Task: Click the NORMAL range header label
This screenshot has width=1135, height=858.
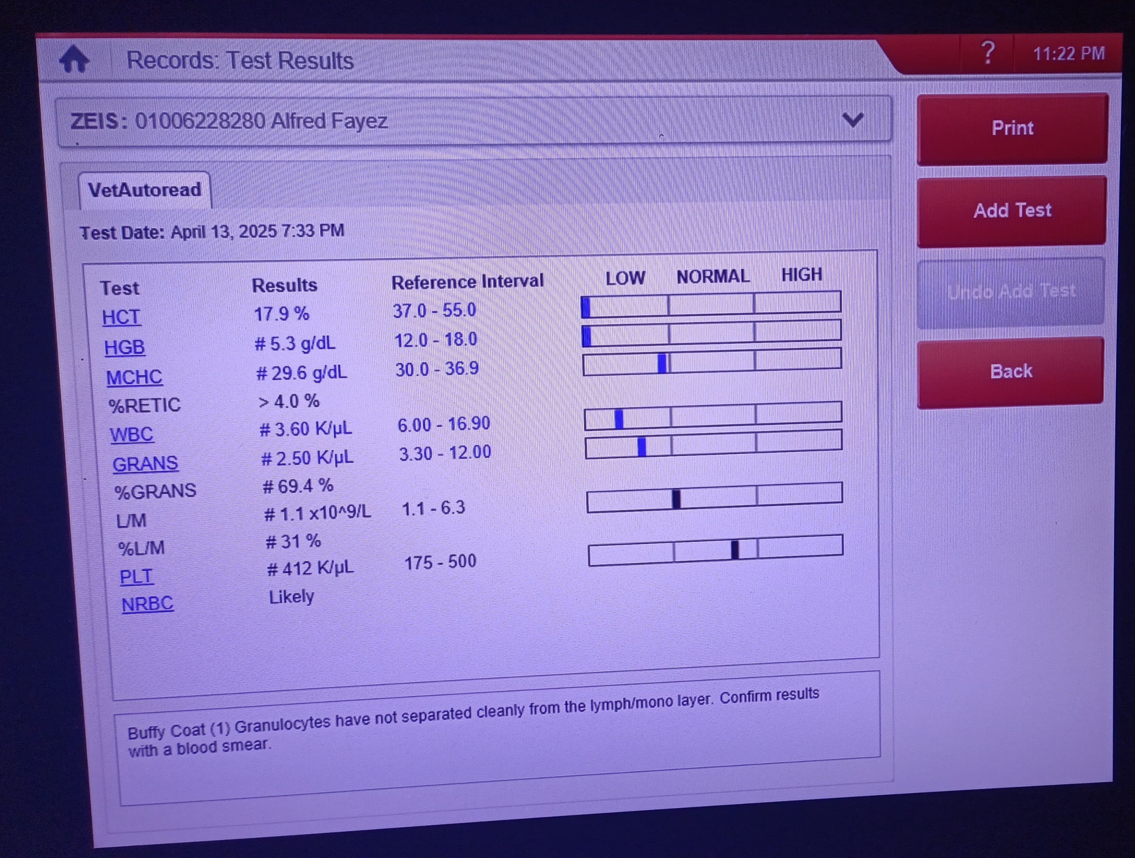Action: (x=713, y=276)
